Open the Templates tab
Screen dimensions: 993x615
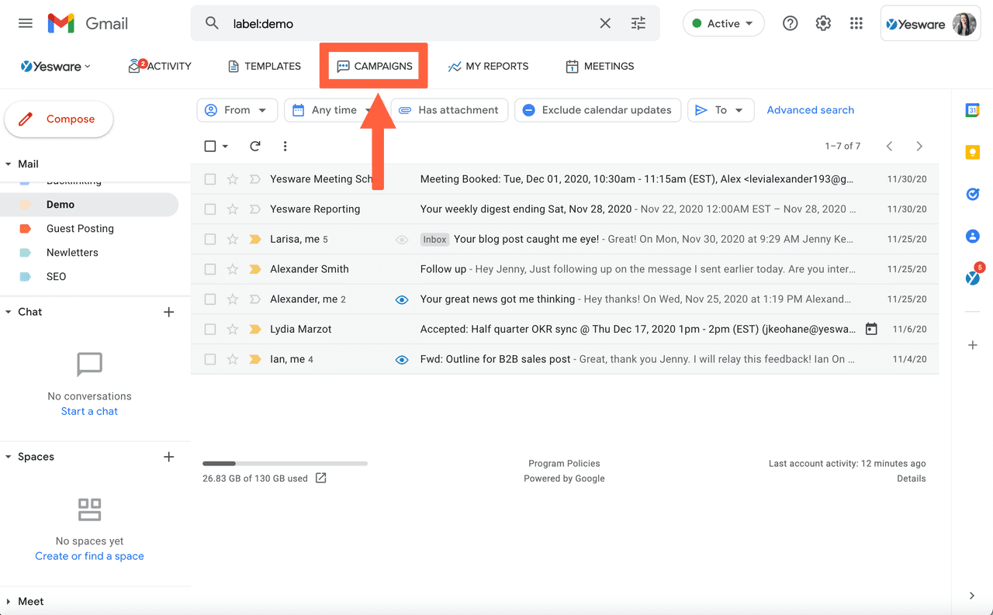point(264,66)
